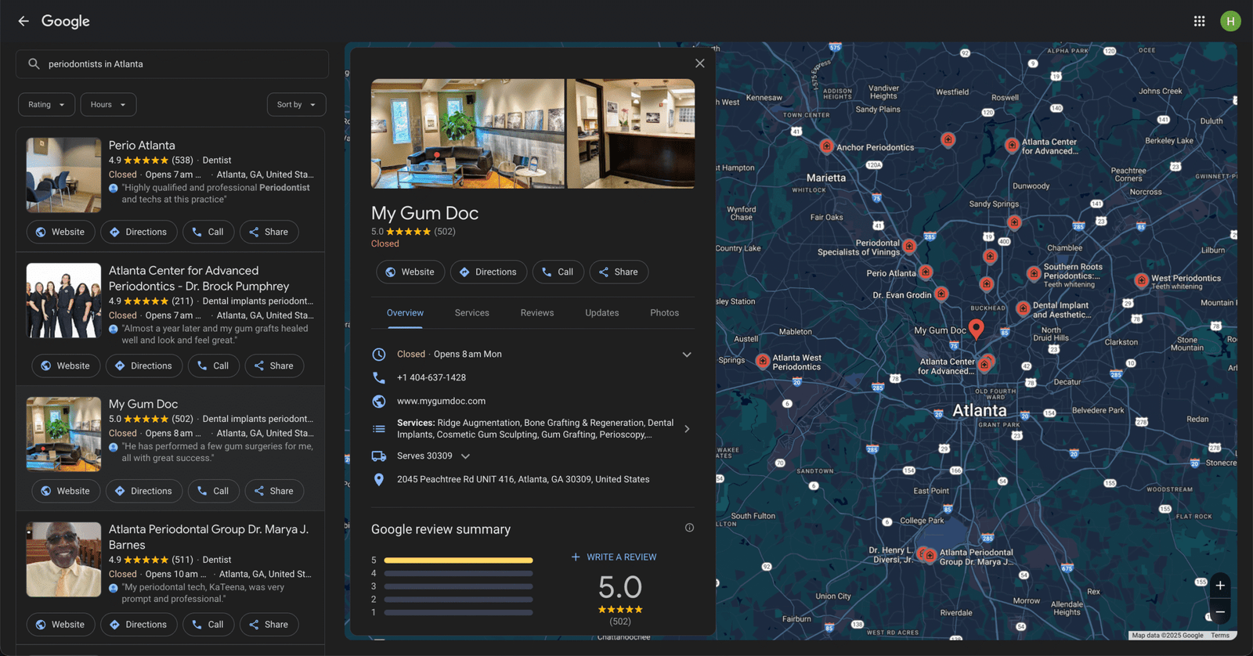Go back using the arrow beside Google

(x=23, y=21)
